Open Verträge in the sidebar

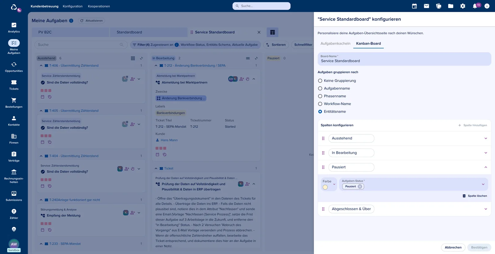coord(14,156)
